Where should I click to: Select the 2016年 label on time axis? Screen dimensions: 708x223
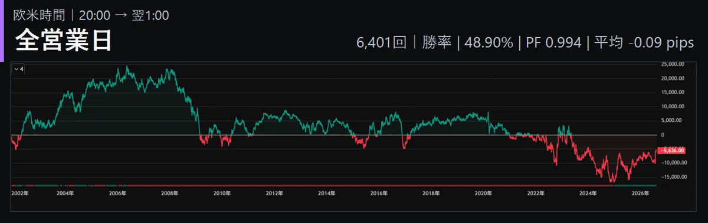click(x=378, y=192)
